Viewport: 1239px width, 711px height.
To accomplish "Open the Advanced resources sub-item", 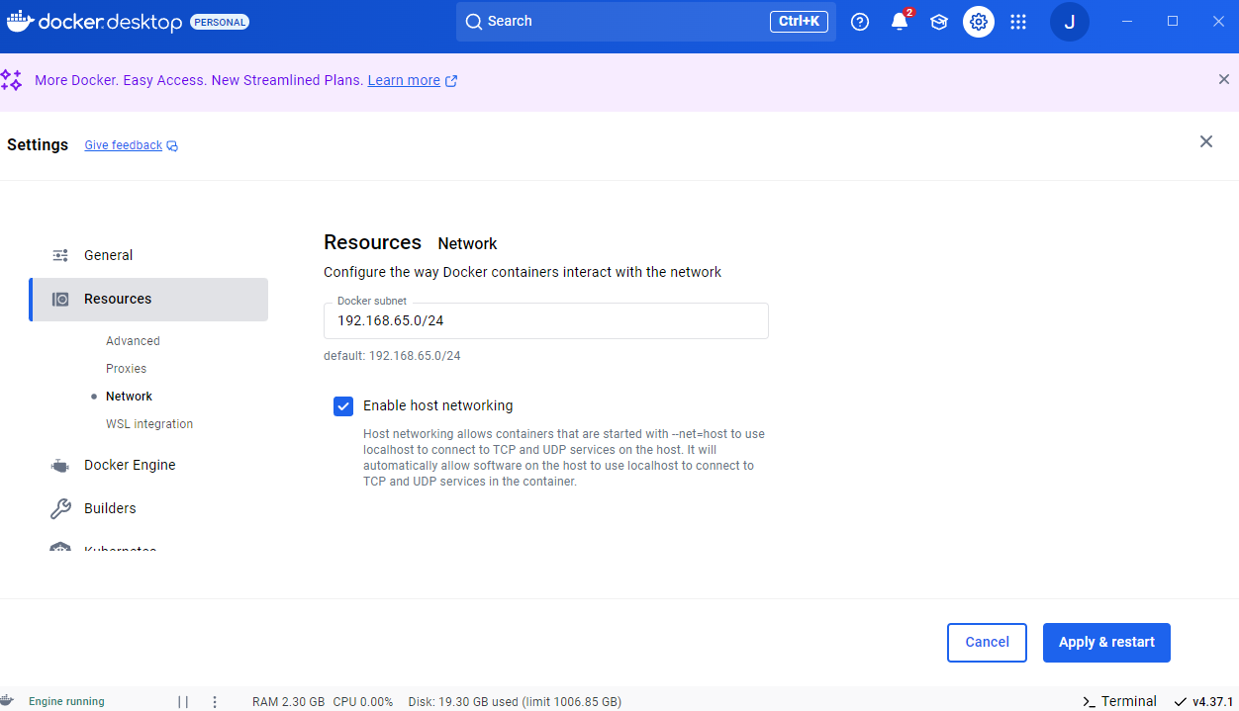I will [x=133, y=341].
